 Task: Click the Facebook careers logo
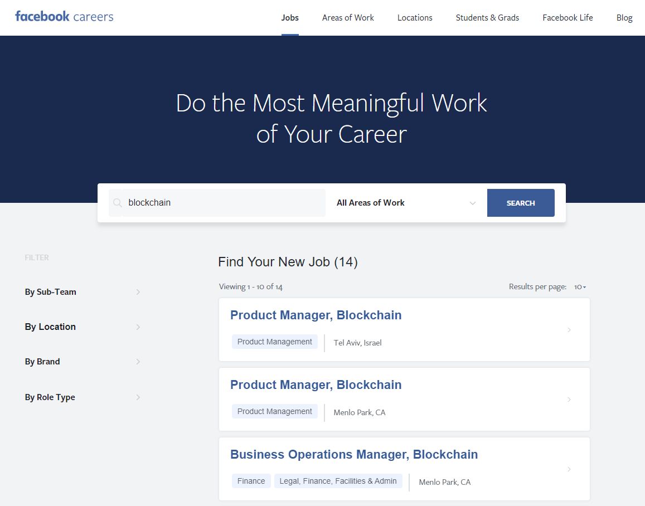64,17
